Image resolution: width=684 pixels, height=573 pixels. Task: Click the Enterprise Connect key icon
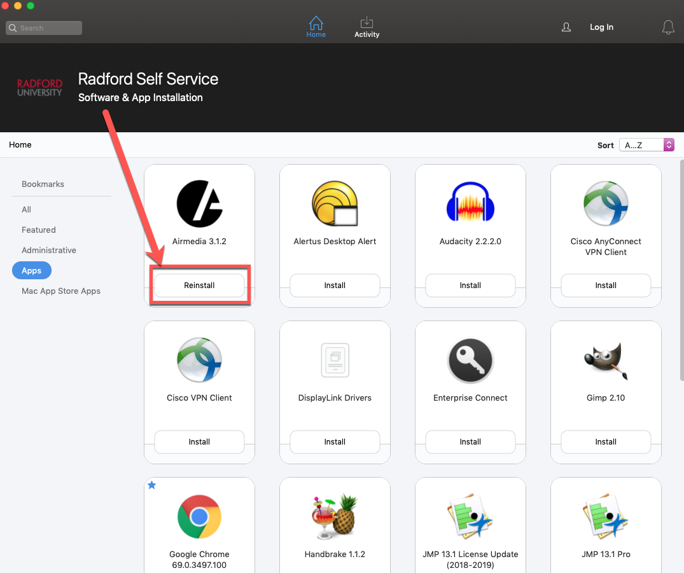click(x=470, y=360)
